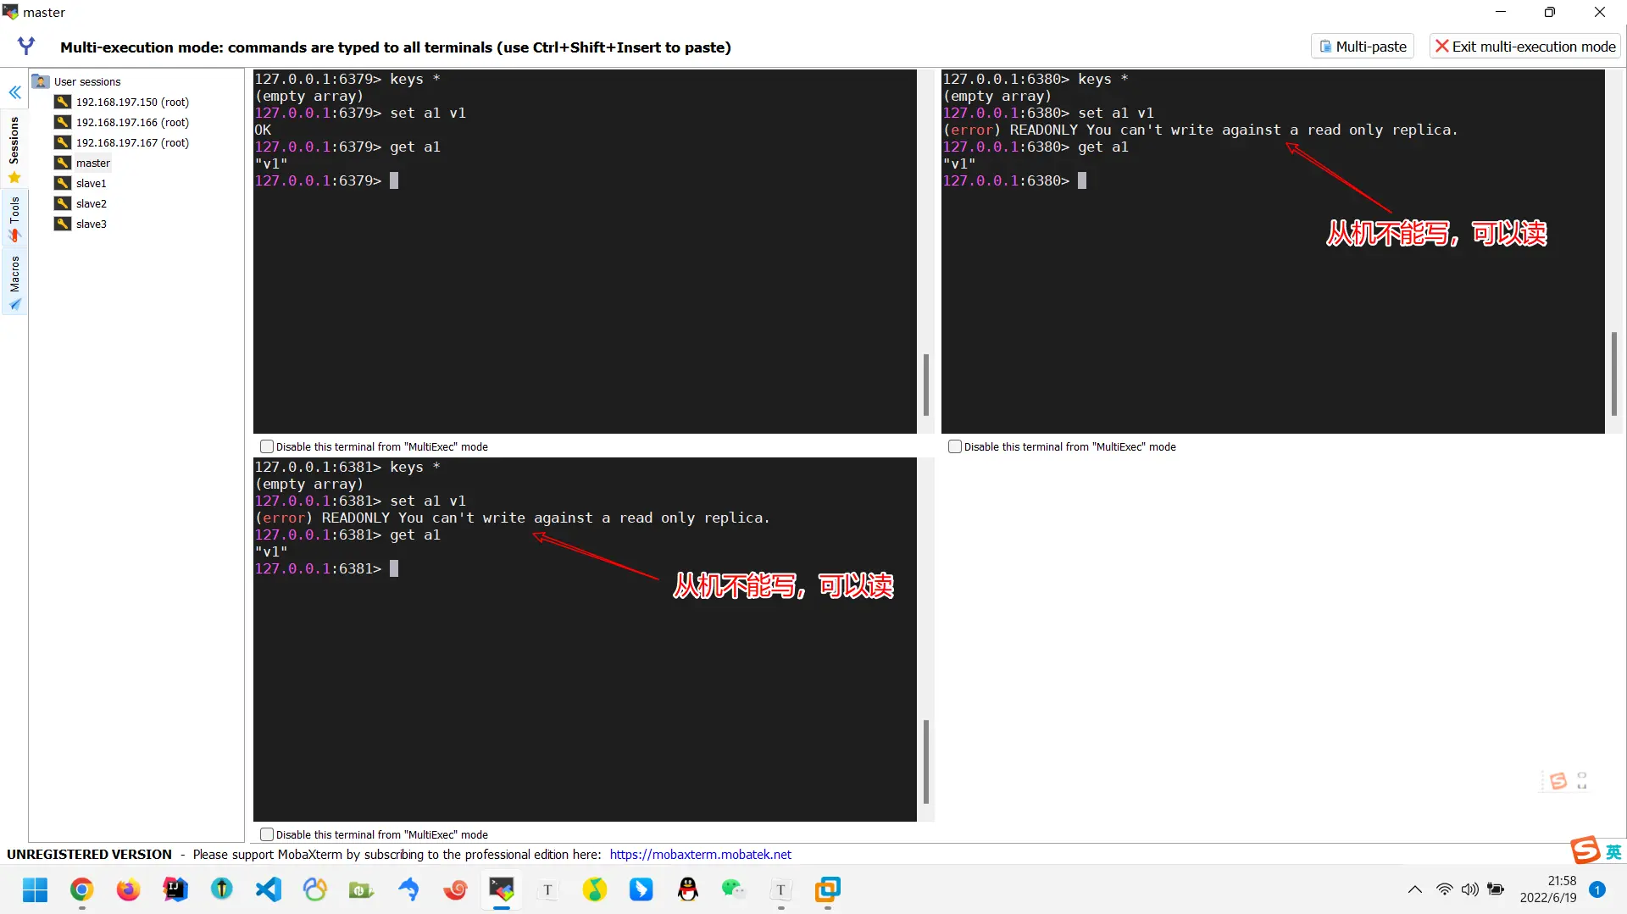This screenshot has width=1627, height=914.
Task: Click the Multi-paste button
Action: 1363,47
